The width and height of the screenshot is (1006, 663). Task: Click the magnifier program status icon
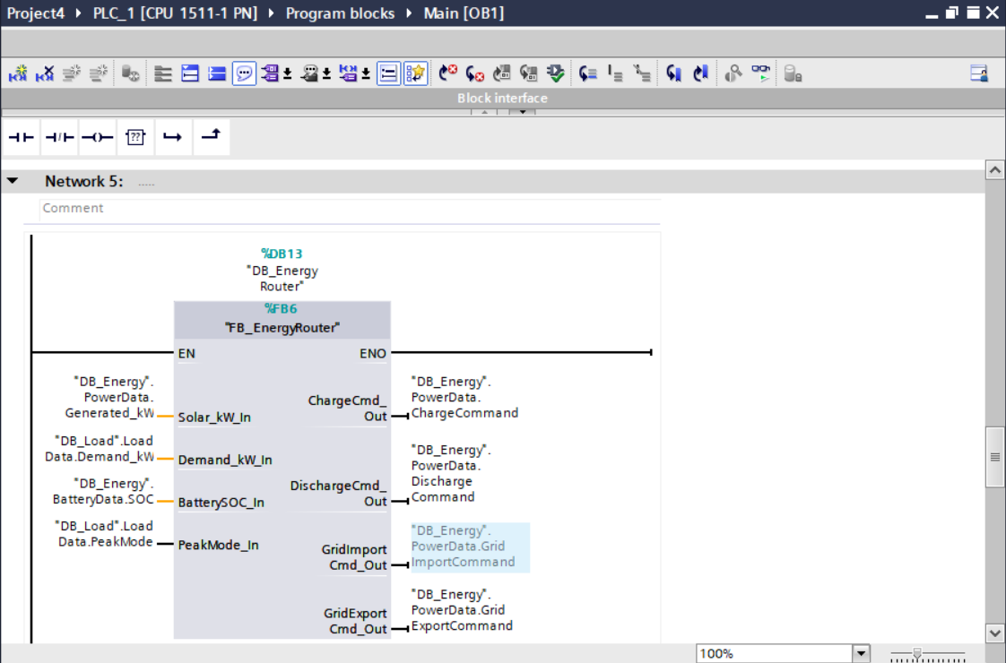733,73
